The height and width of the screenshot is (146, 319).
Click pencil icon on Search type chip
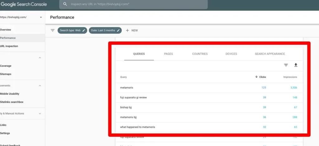83,30
